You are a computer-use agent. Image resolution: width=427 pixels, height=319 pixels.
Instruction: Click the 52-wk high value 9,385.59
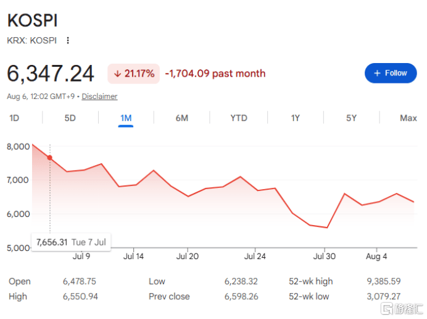coord(384,281)
